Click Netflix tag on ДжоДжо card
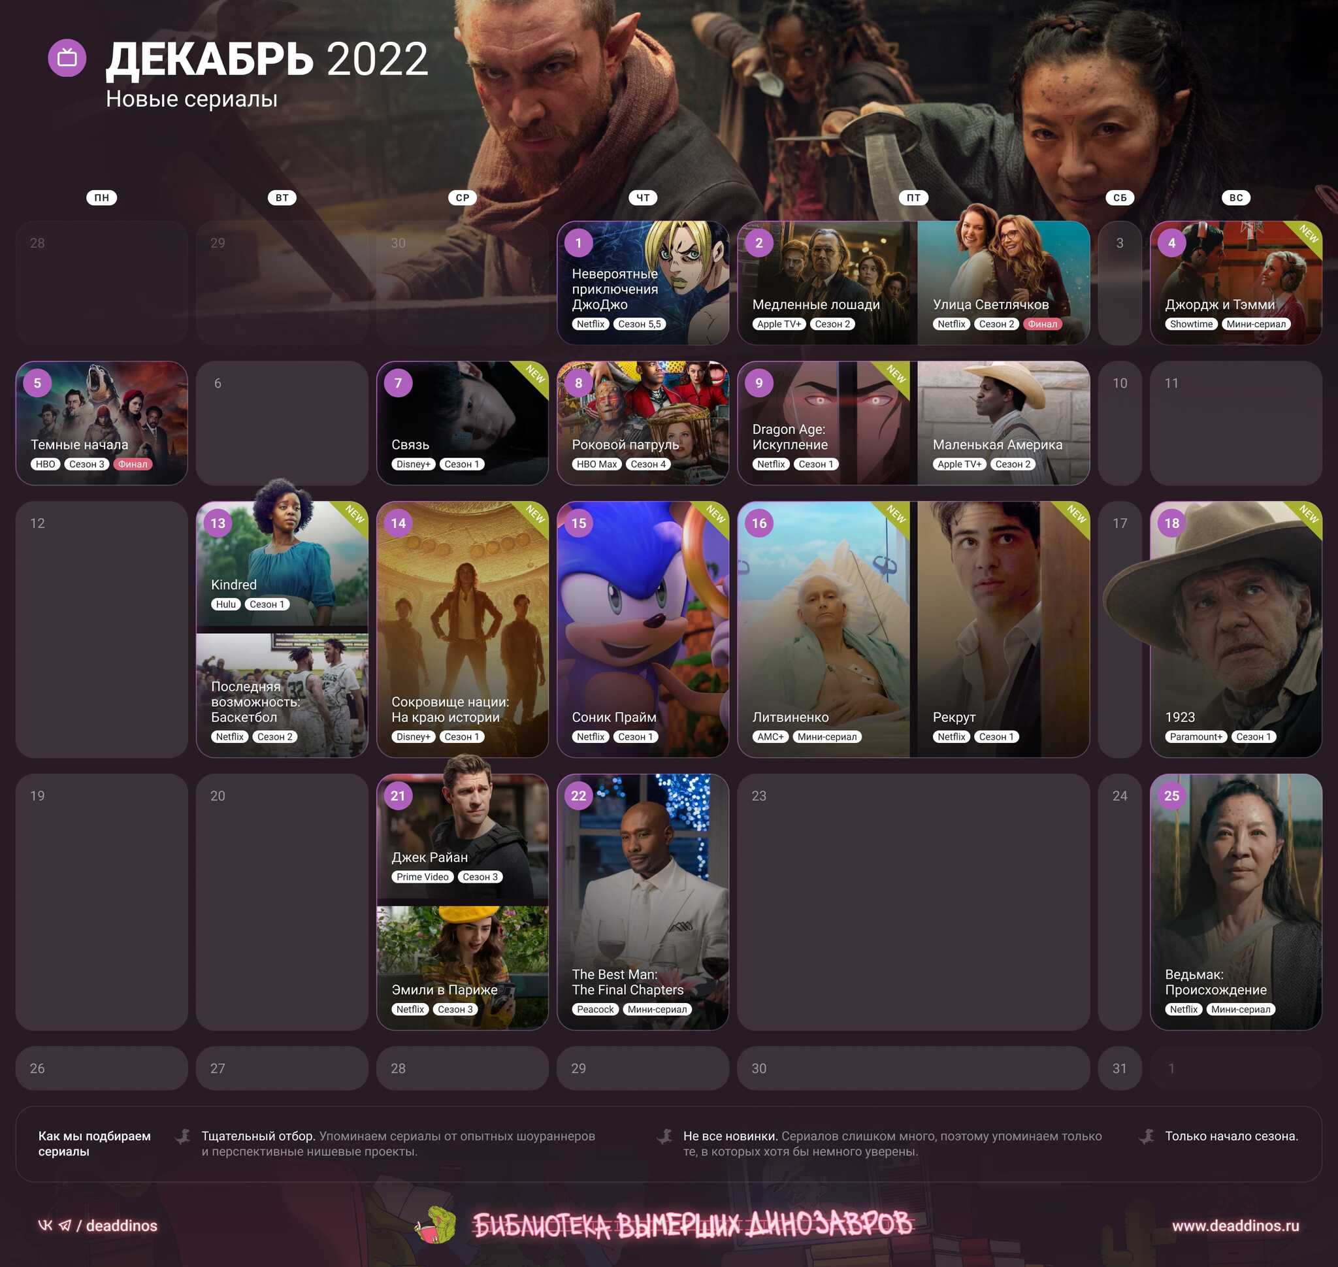The width and height of the screenshot is (1338, 1267). 591,324
